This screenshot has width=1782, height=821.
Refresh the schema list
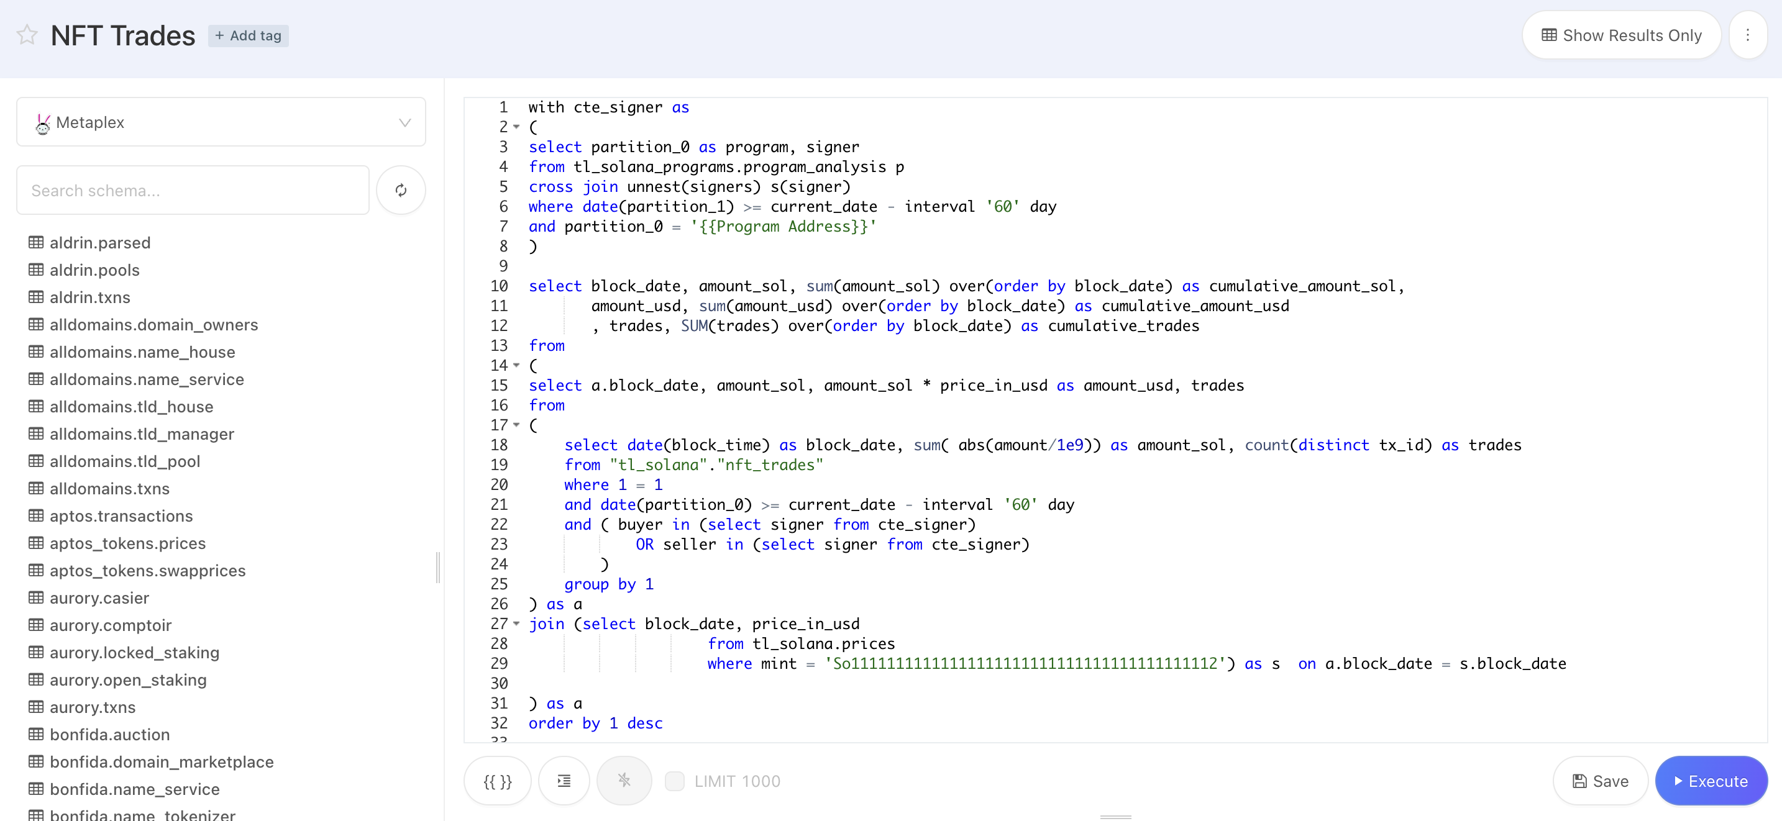pos(401,190)
